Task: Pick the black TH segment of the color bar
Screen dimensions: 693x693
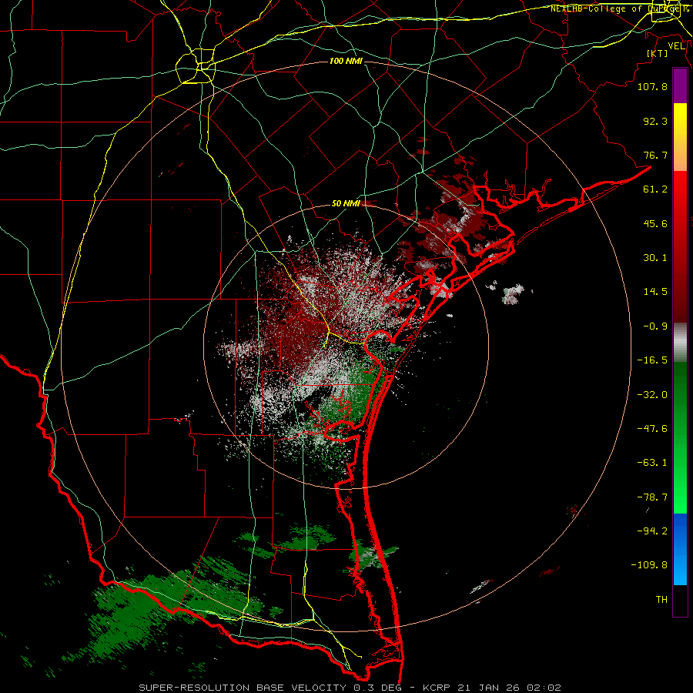Action: click(x=680, y=601)
